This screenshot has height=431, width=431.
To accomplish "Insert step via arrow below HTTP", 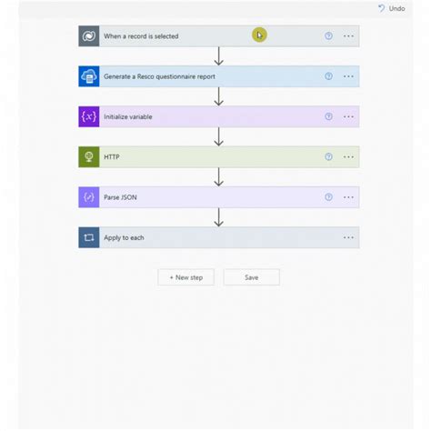I will pyautogui.click(x=219, y=177).
